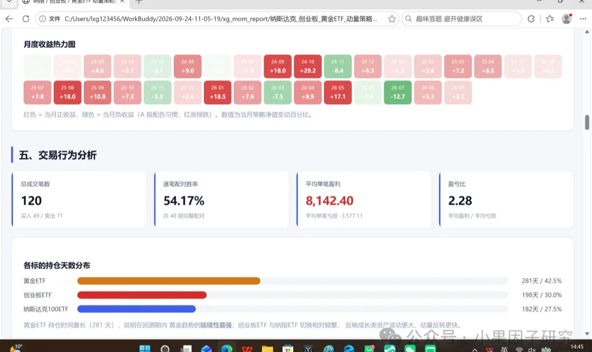Screen dimensions: 592x352
Task: Click the muted volume tray icon
Action: 532,350
